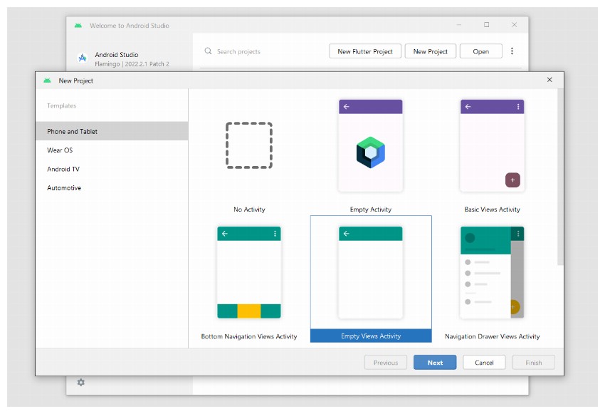The width and height of the screenshot is (605, 414).
Task: Select the No Activity template
Action: (x=249, y=146)
